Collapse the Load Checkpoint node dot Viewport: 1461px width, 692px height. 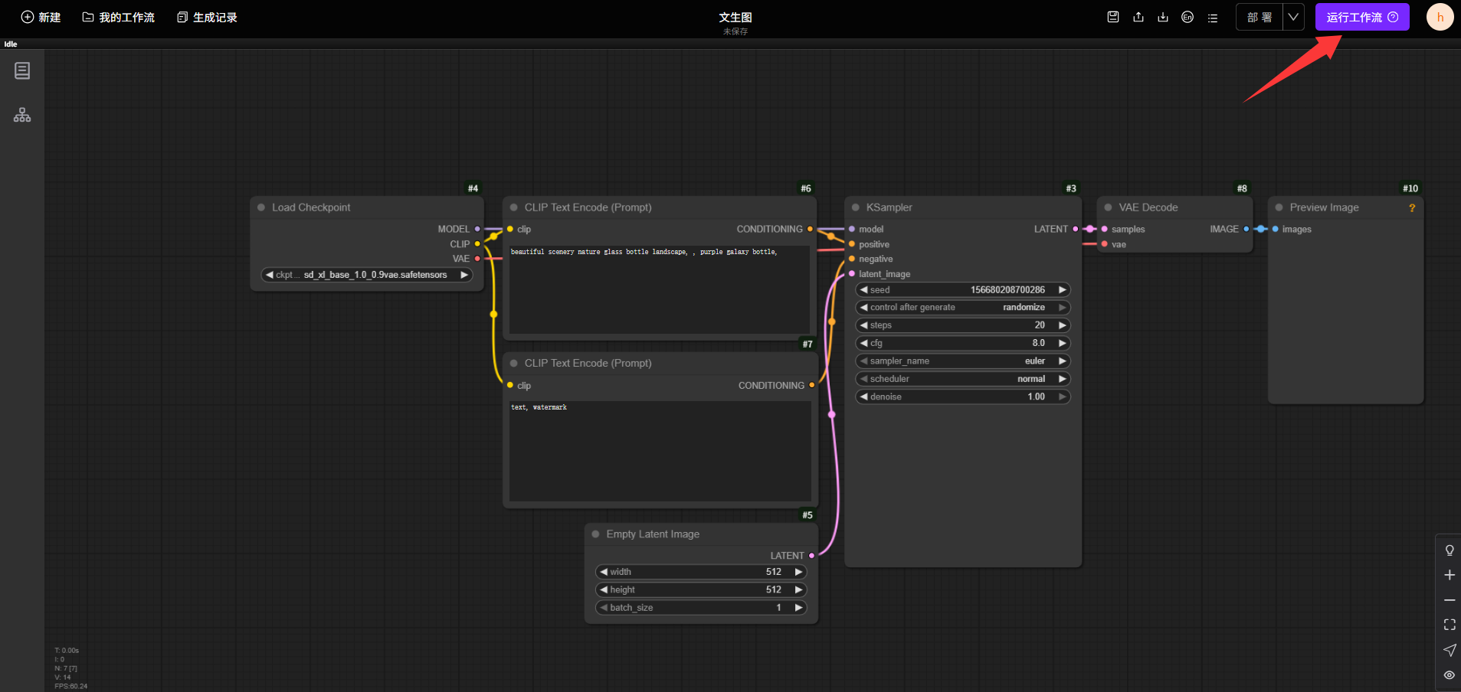point(261,207)
